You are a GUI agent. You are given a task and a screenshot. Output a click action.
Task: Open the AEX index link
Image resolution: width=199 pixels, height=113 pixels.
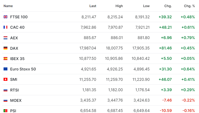(14, 38)
